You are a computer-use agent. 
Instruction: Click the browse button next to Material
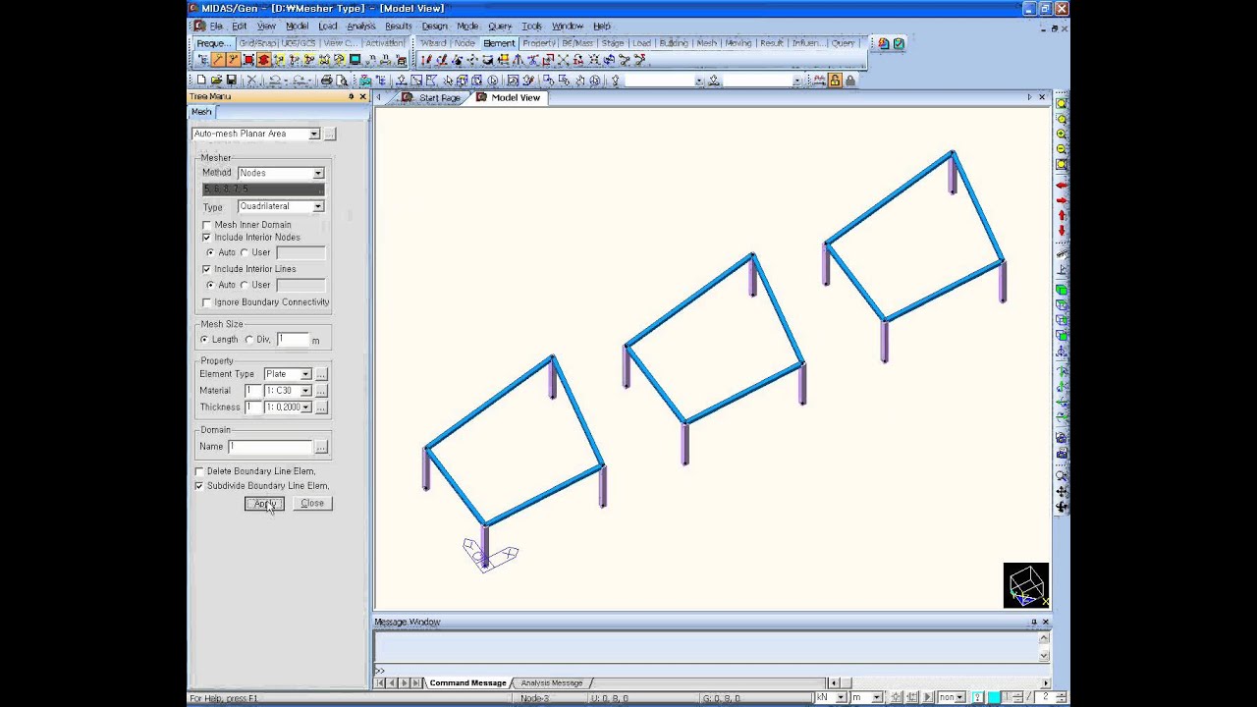pyautogui.click(x=321, y=391)
